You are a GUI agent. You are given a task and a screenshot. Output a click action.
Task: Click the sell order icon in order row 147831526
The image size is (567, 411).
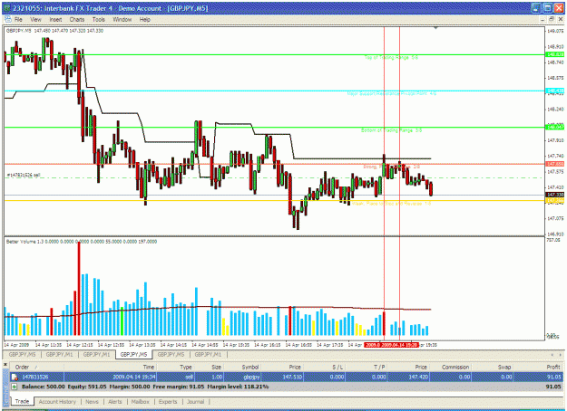click(15, 377)
